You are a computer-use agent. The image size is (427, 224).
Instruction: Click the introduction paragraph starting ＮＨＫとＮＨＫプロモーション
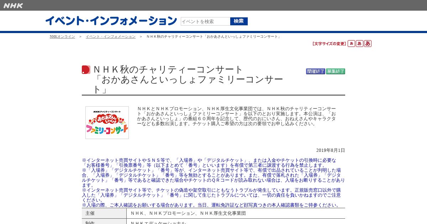click(x=237, y=116)
